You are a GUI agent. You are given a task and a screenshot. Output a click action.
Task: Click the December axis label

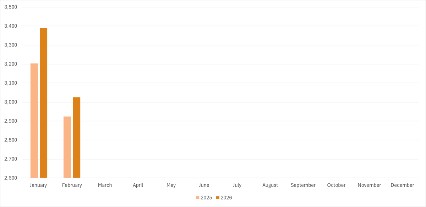(402, 185)
